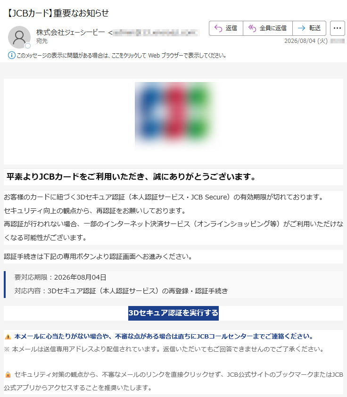Click the line 要対応期限：2026年08月04日
The image size is (347, 397).
pyautogui.click(x=60, y=277)
